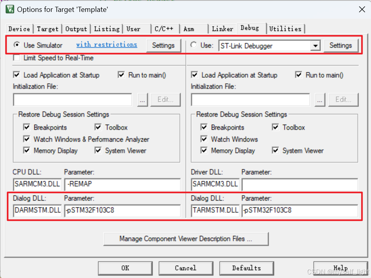Toggle ST-Link side Load Application at Startup
Viewport: 371px width, 278px height.
[194, 75]
